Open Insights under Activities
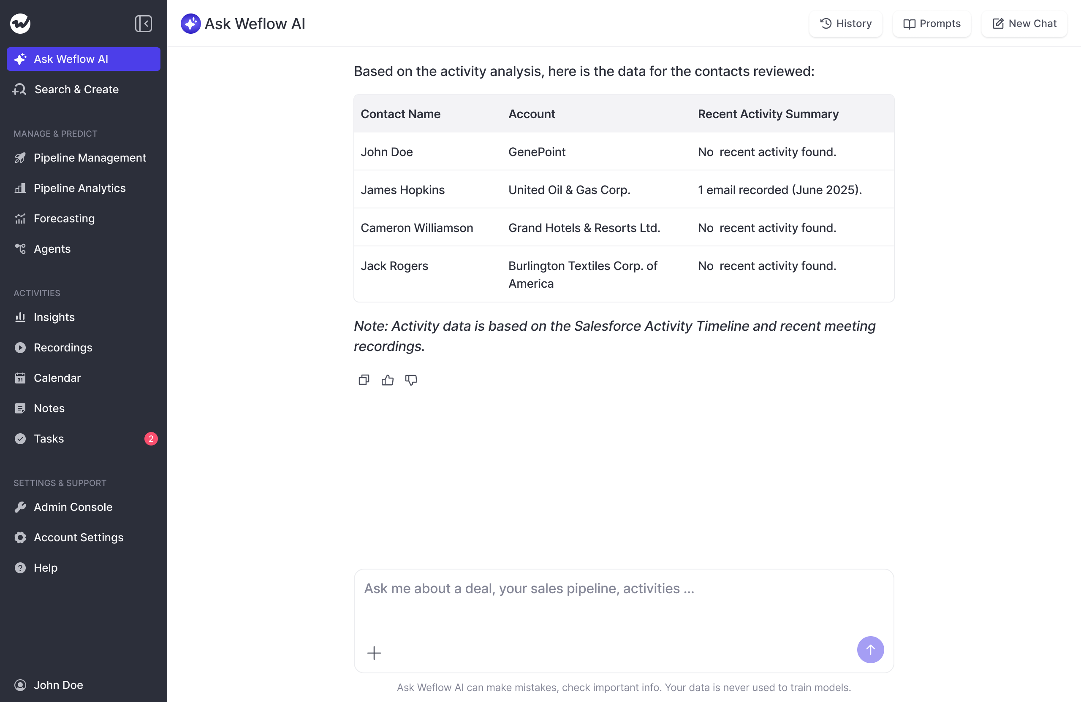1081x702 pixels. click(x=84, y=317)
